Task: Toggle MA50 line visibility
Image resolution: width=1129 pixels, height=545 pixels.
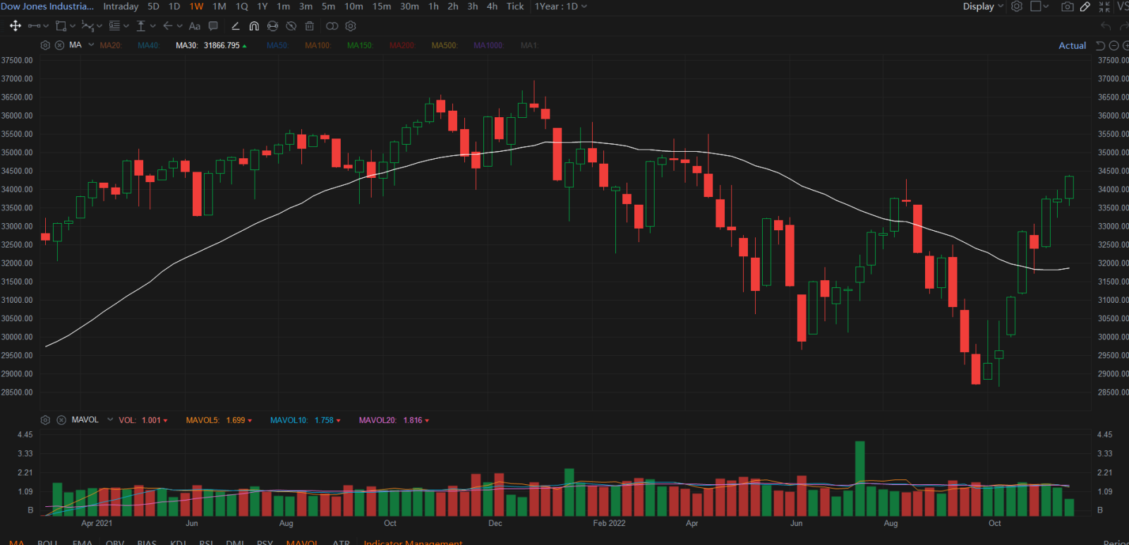Action: click(278, 45)
